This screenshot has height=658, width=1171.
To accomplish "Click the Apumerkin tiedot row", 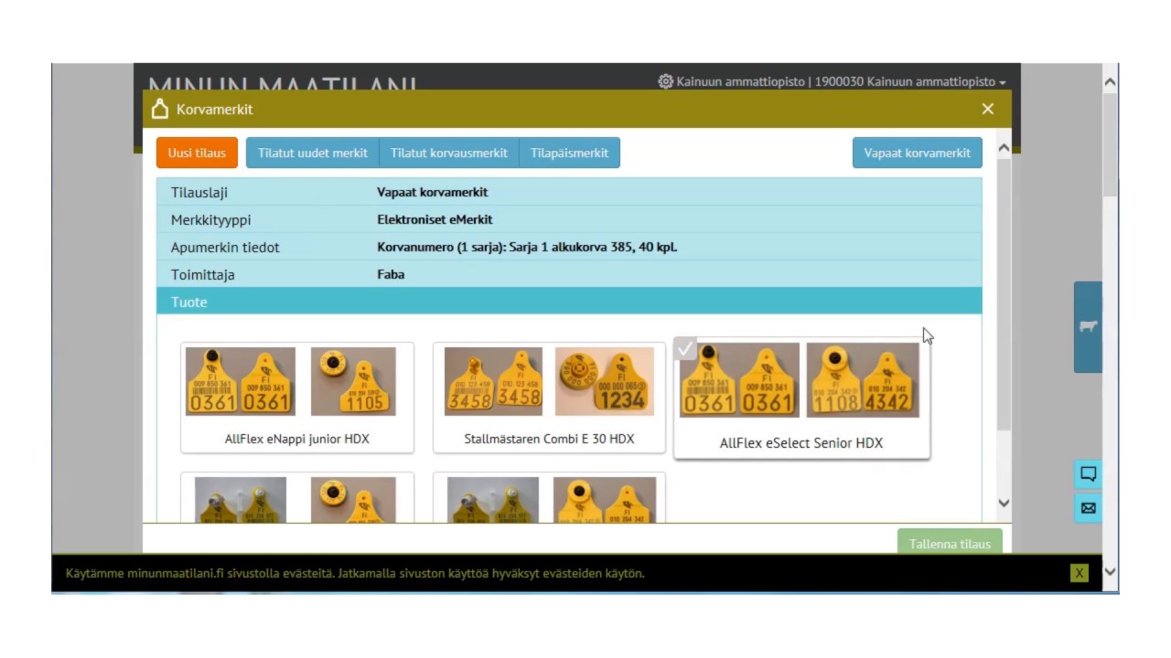I will [x=569, y=247].
